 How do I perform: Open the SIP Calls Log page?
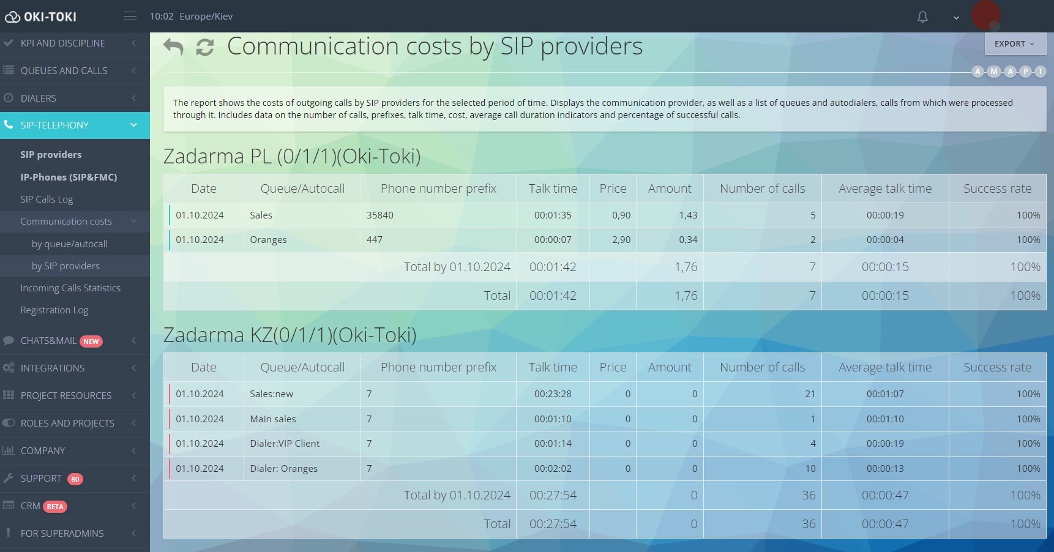[47, 200]
